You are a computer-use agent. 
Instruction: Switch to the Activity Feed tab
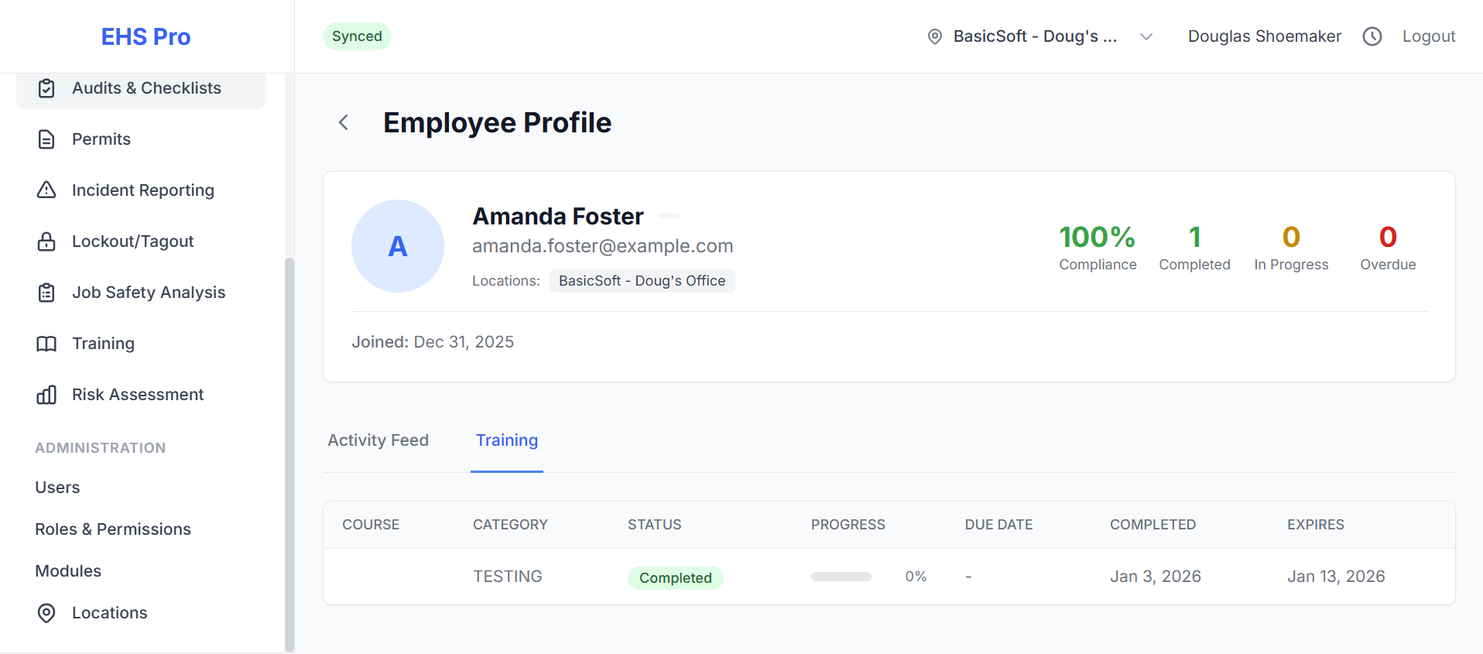coord(378,440)
